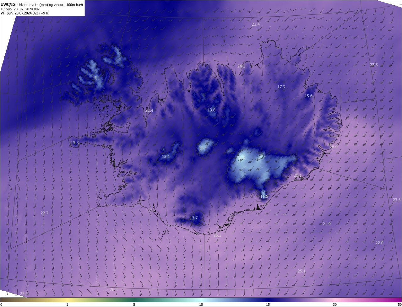402x307 pixels.
Task: Click the 22.4 value label on the map
Action: coord(149,110)
